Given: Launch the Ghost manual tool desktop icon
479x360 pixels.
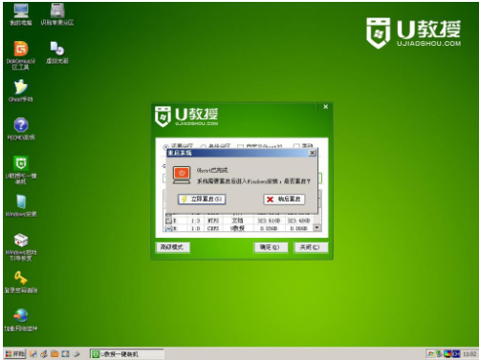Looking at the screenshot, I should [x=21, y=91].
